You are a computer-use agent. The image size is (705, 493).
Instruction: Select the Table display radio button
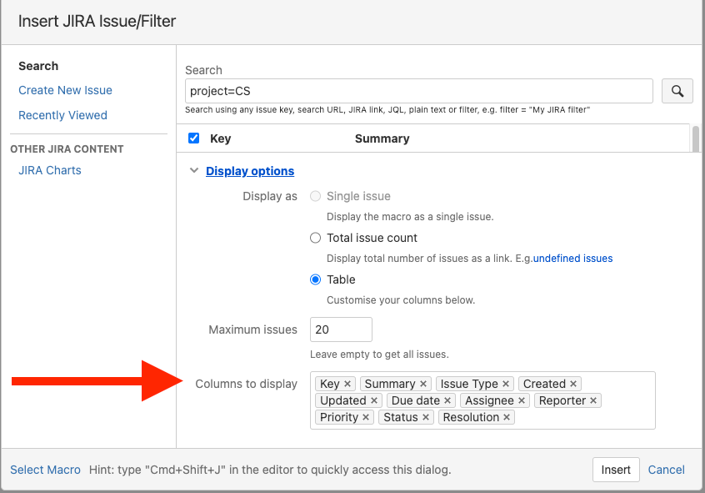[315, 279]
